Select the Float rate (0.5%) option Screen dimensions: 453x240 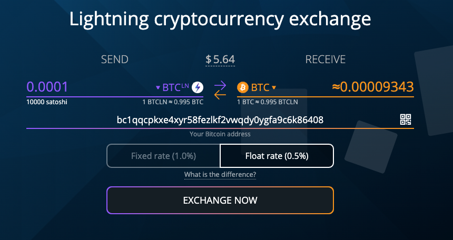coord(277,156)
